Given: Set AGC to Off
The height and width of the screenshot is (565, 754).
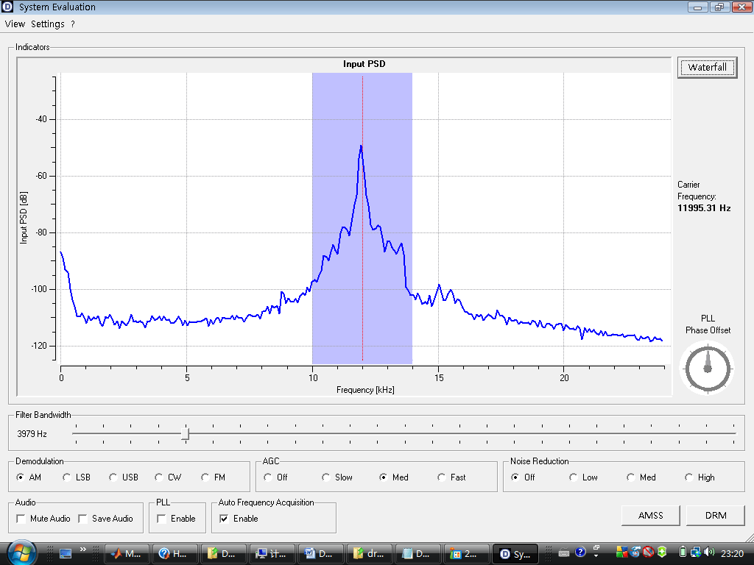Looking at the screenshot, I should (276, 477).
